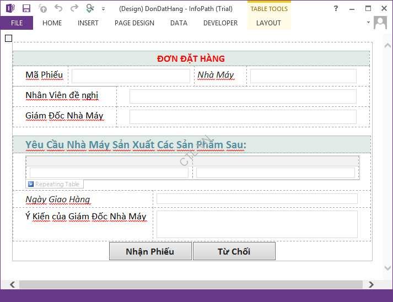Open the DEVELOPER ribbon tab
Image resolution: width=393 pixels, height=302 pixels.
click(220, 23)
